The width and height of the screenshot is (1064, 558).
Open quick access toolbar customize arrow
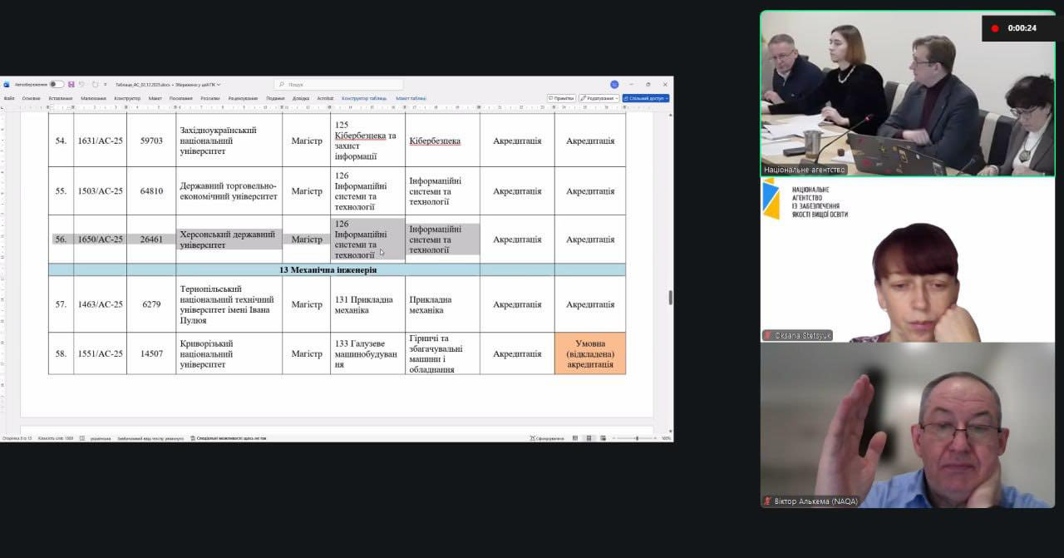(106, 84)
